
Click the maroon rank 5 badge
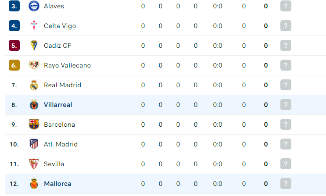click(x=14, y=46)
